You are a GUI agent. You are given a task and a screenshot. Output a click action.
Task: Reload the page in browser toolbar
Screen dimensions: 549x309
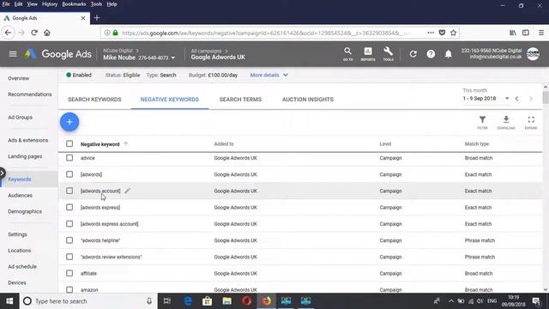point(34,33)
